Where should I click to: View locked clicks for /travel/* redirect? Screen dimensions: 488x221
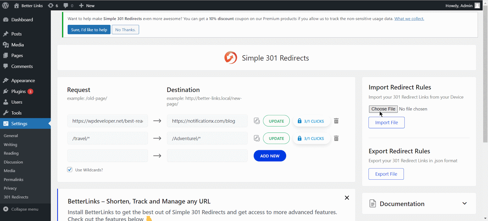click(x=311, y=138)
